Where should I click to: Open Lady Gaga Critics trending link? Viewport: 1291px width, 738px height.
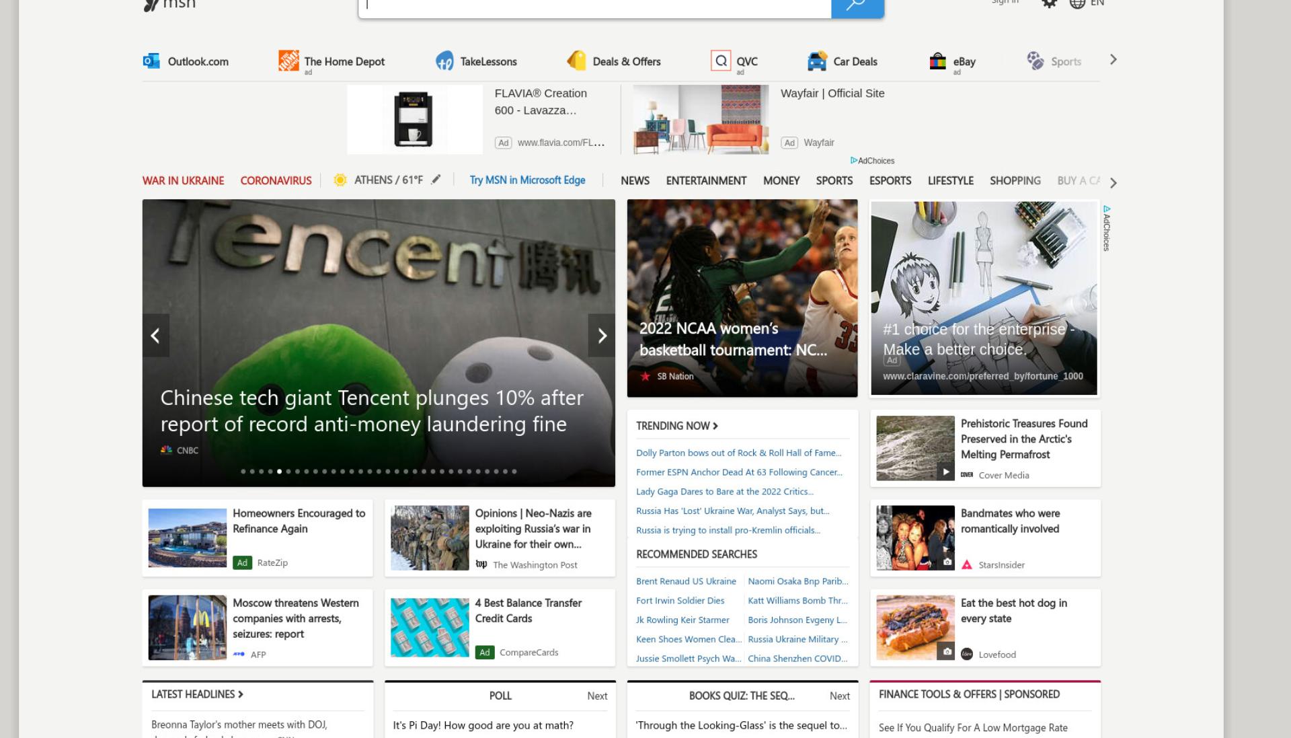(x=725, y=492)
